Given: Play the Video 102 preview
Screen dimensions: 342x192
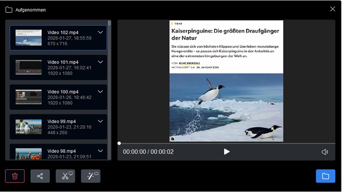Looking at the screenshot, I should click(x=227, y=152).
